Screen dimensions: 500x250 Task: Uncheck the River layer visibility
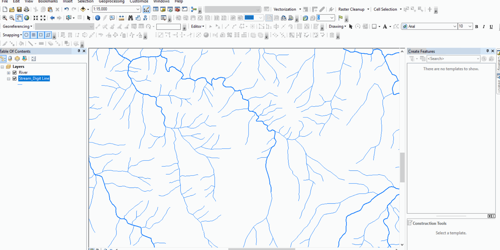pos(14,72)
